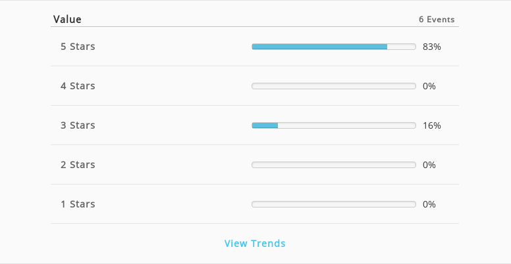Click the 0% value for 4 Stars
The height and width of the screenshot is (264, 511).
429,86
